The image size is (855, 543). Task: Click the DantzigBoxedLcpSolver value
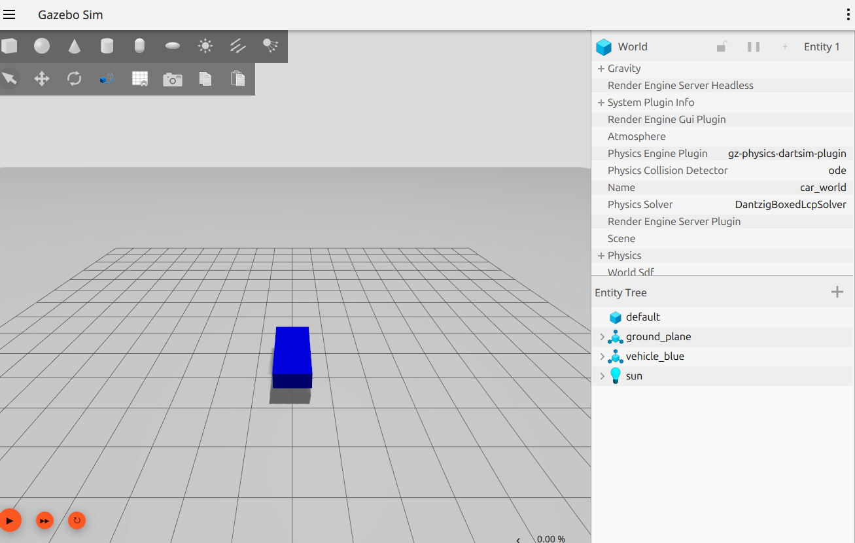(791, 204)
